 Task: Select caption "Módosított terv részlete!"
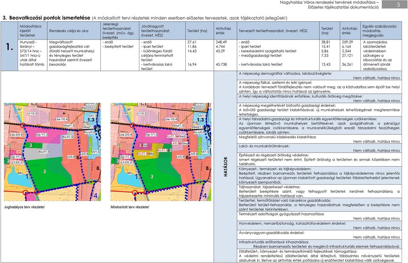pos(130,207)
